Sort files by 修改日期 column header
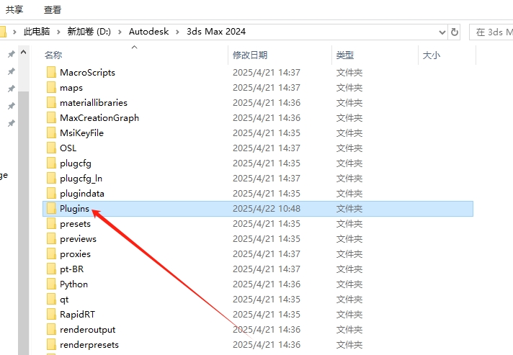The height and width of the screenshot is (355, 513). [250, 55]
